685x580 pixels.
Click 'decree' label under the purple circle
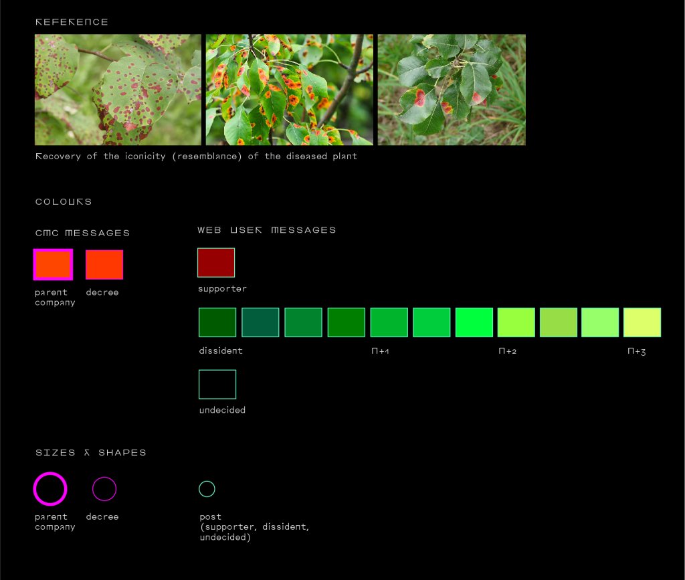[102, 517]
